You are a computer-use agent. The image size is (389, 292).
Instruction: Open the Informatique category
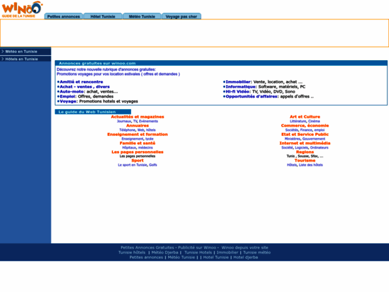pos(240,86)
